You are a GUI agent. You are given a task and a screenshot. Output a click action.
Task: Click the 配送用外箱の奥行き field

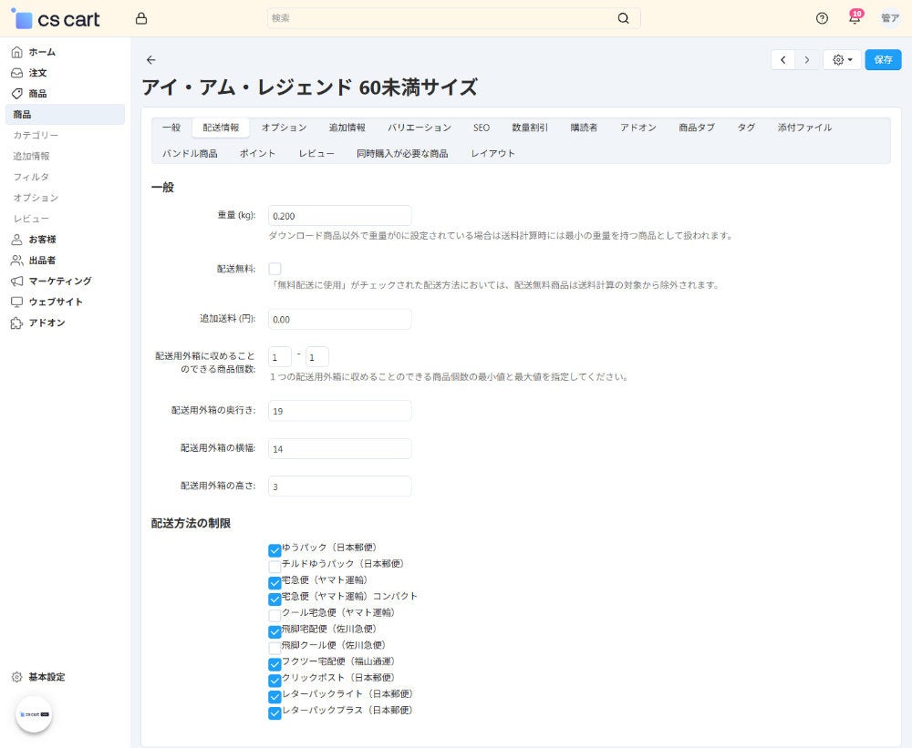coord(339,411)
